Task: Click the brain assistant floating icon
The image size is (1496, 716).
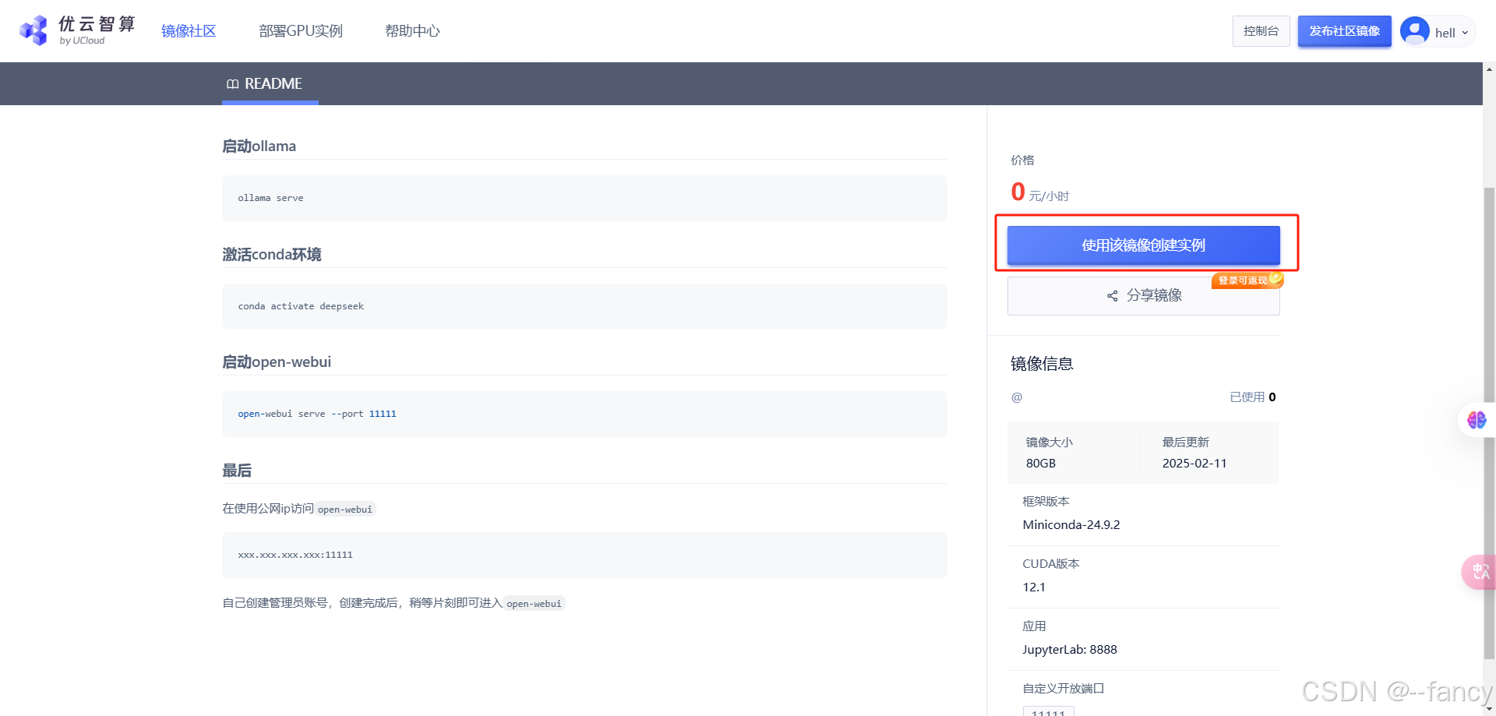Action: click(1477, 420)
